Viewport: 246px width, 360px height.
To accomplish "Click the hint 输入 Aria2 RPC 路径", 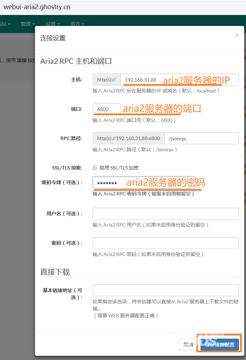I will (x=135, y=150).
